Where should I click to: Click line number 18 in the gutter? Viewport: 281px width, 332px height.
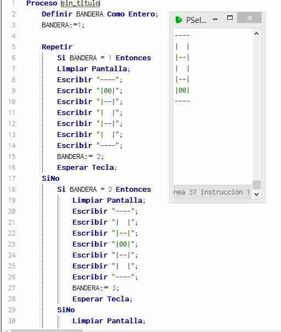point(12,189)
